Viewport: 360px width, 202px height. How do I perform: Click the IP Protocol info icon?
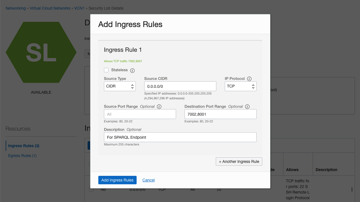point(249,79)
